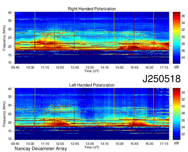
Task: Click the dB label under the upper color bar
Action: tap(176, 67)
